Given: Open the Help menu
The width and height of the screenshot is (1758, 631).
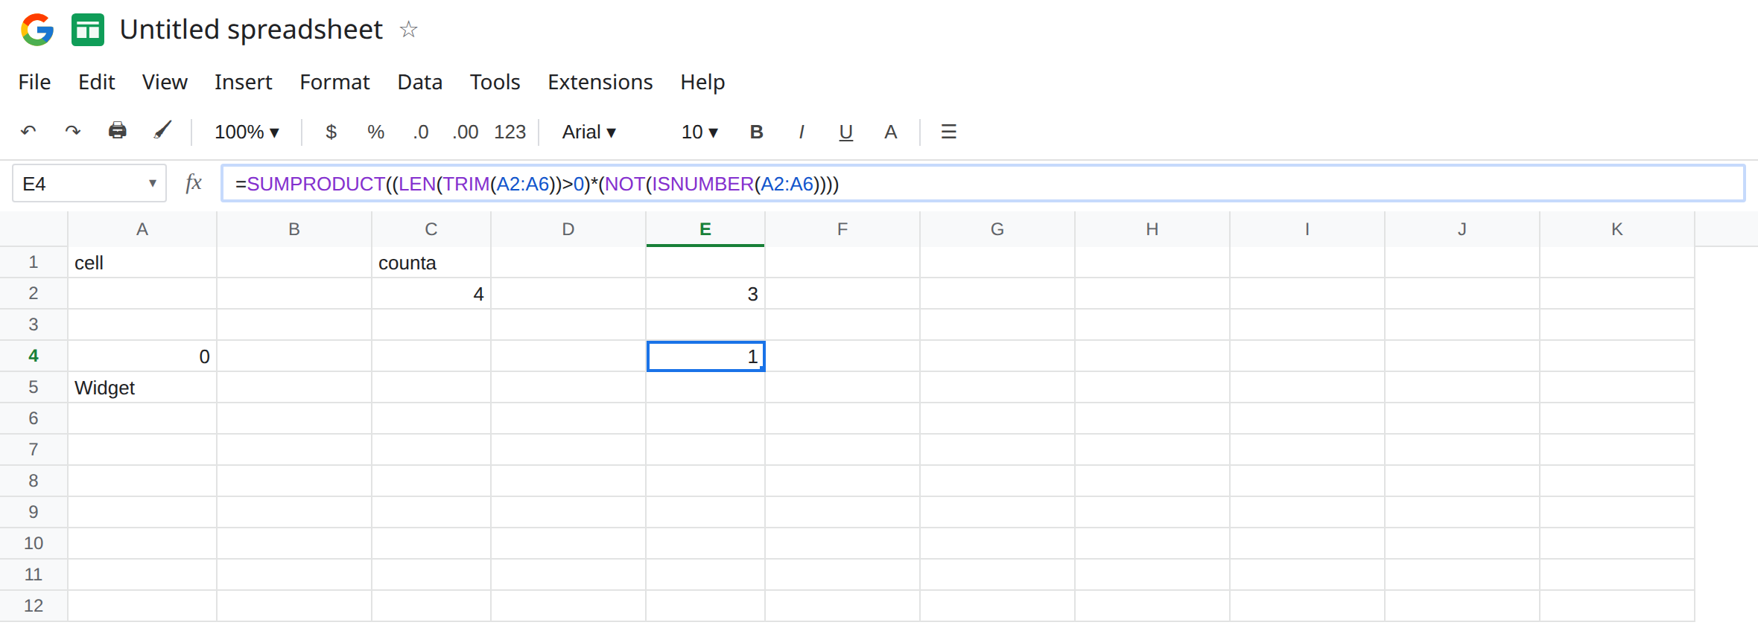Looking at the screenshot, I should pyautogui.click(x=702, y=83).
